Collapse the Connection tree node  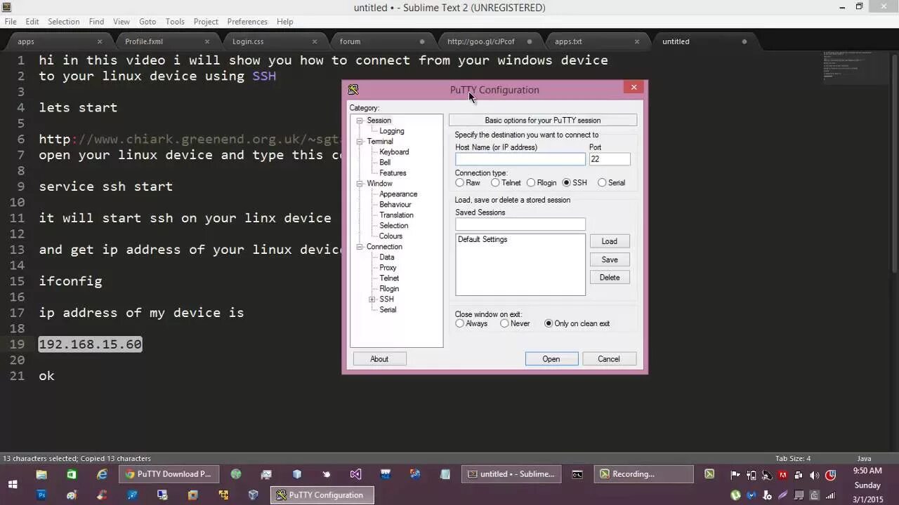360,247
